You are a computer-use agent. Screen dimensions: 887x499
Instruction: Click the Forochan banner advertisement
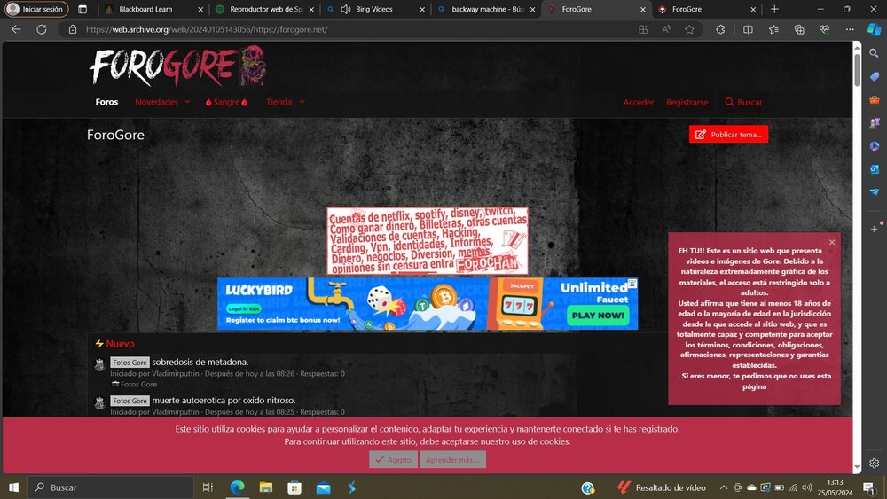pos(428,241)
